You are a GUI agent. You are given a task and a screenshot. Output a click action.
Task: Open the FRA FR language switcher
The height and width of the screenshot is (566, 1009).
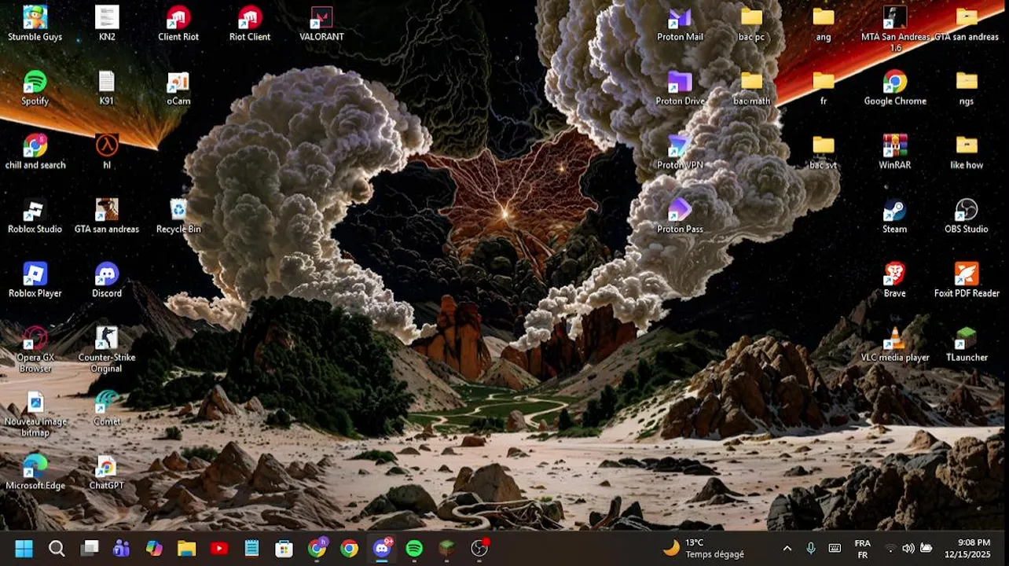point(862,548)
